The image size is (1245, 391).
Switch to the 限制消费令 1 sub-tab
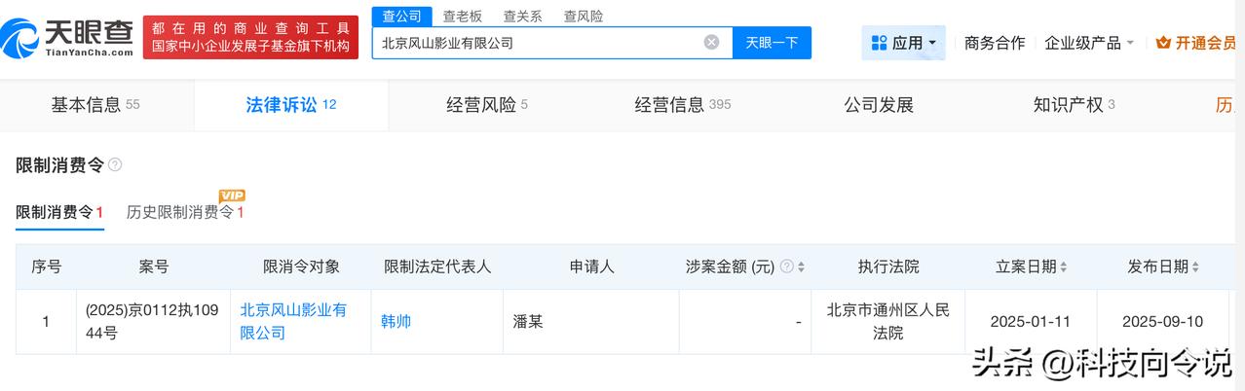pos(59,212)
